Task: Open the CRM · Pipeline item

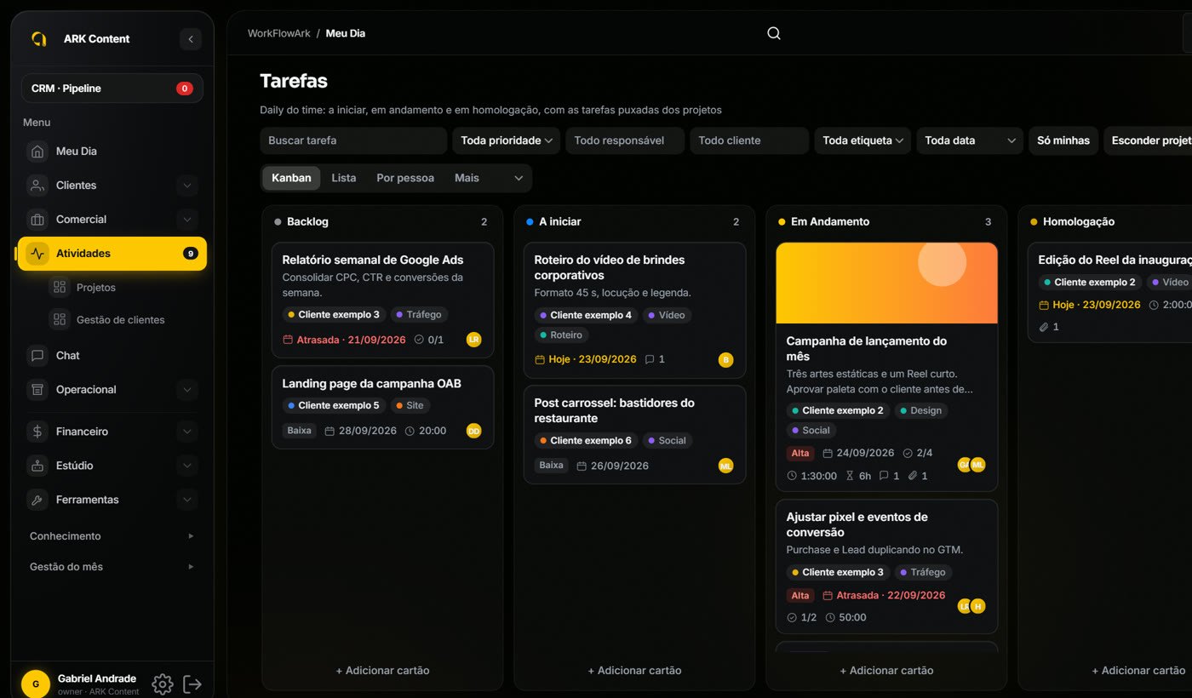Action: click(112, 89)
